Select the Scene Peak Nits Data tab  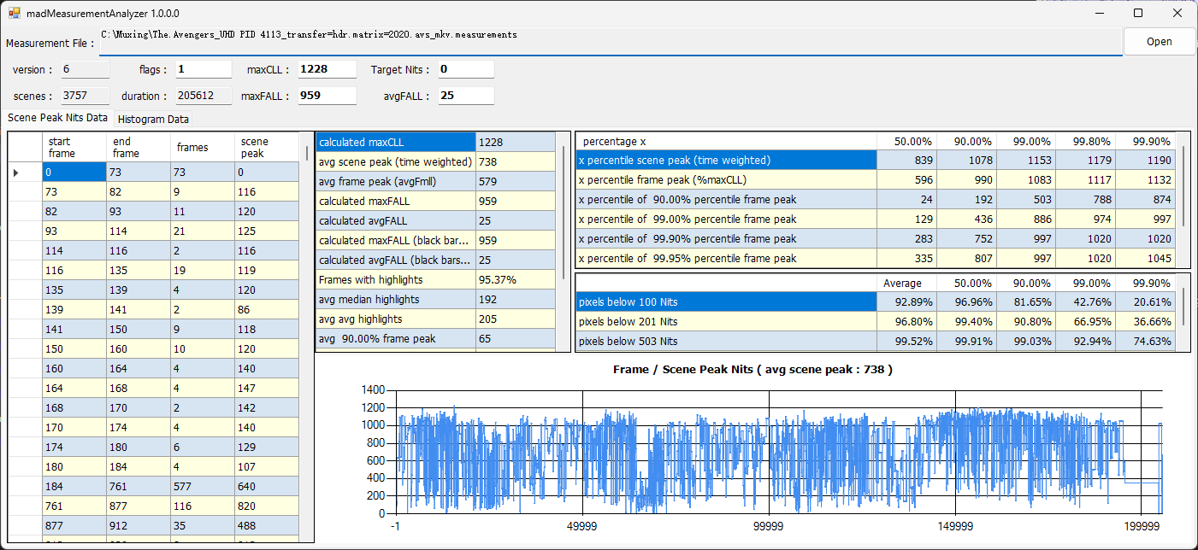57,118
